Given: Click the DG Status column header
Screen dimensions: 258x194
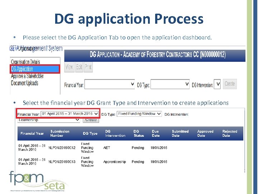Looking at the screenshot, I should [139, 133].
